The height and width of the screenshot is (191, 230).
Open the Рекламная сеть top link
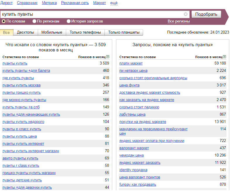(x=75, y=3)
